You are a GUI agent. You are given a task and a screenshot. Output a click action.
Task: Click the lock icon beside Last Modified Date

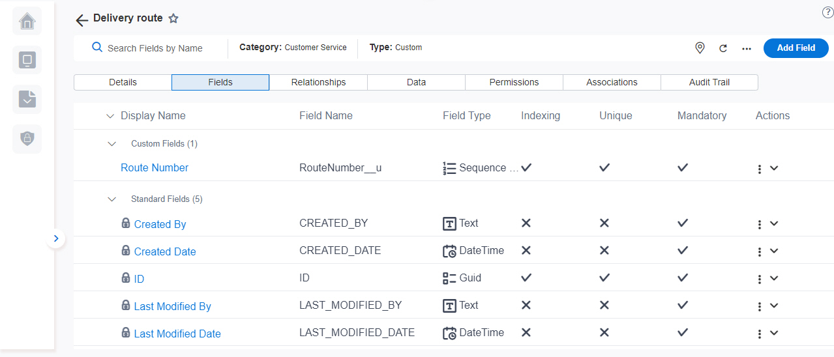(126, 332)
